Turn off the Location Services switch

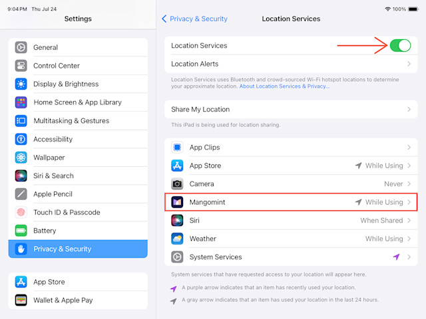click(400, 46)
